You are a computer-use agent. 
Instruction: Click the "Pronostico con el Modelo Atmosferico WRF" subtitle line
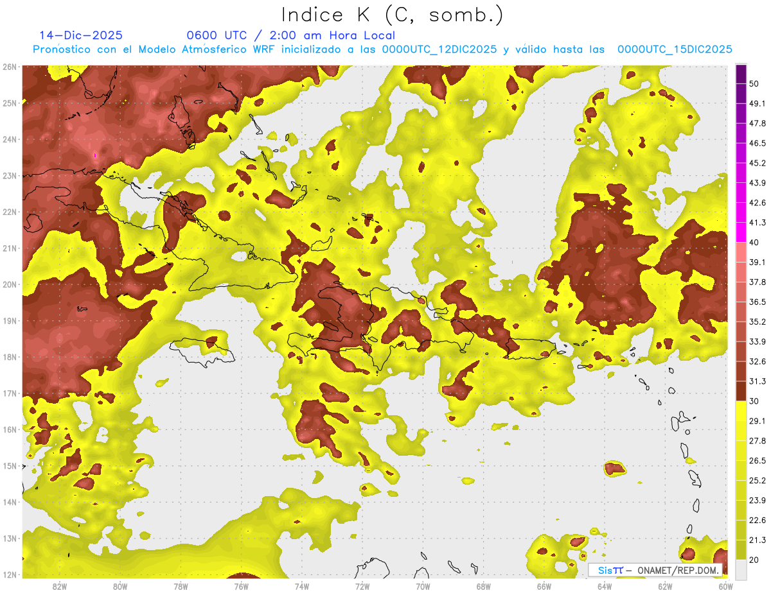pos(382,49)
